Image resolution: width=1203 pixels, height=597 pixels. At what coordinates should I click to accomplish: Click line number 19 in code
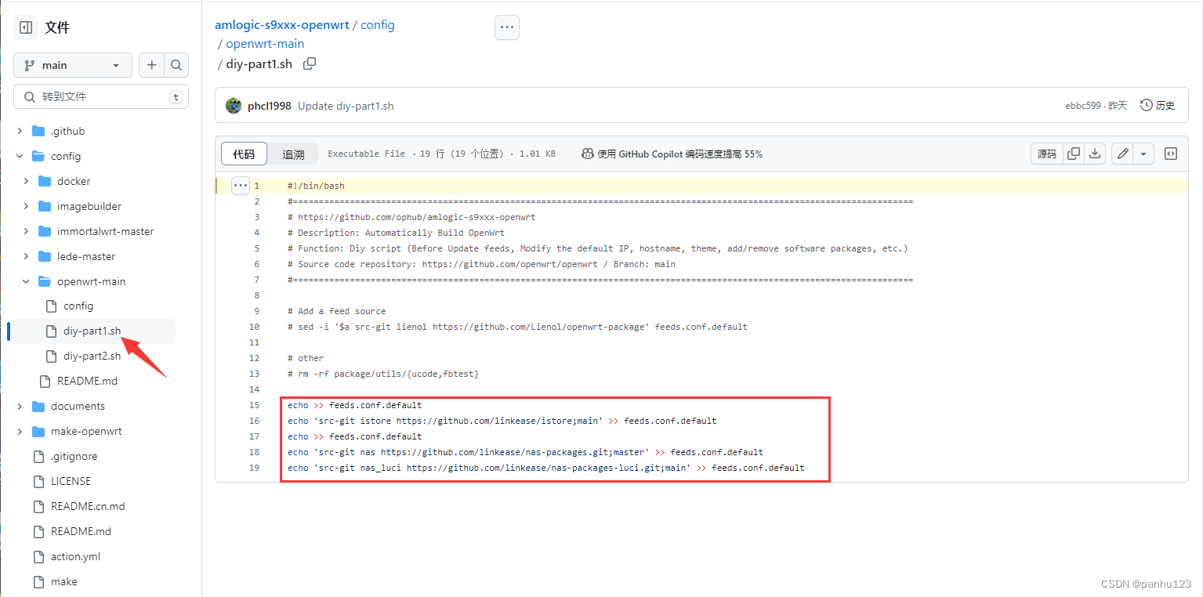point(254,468)
